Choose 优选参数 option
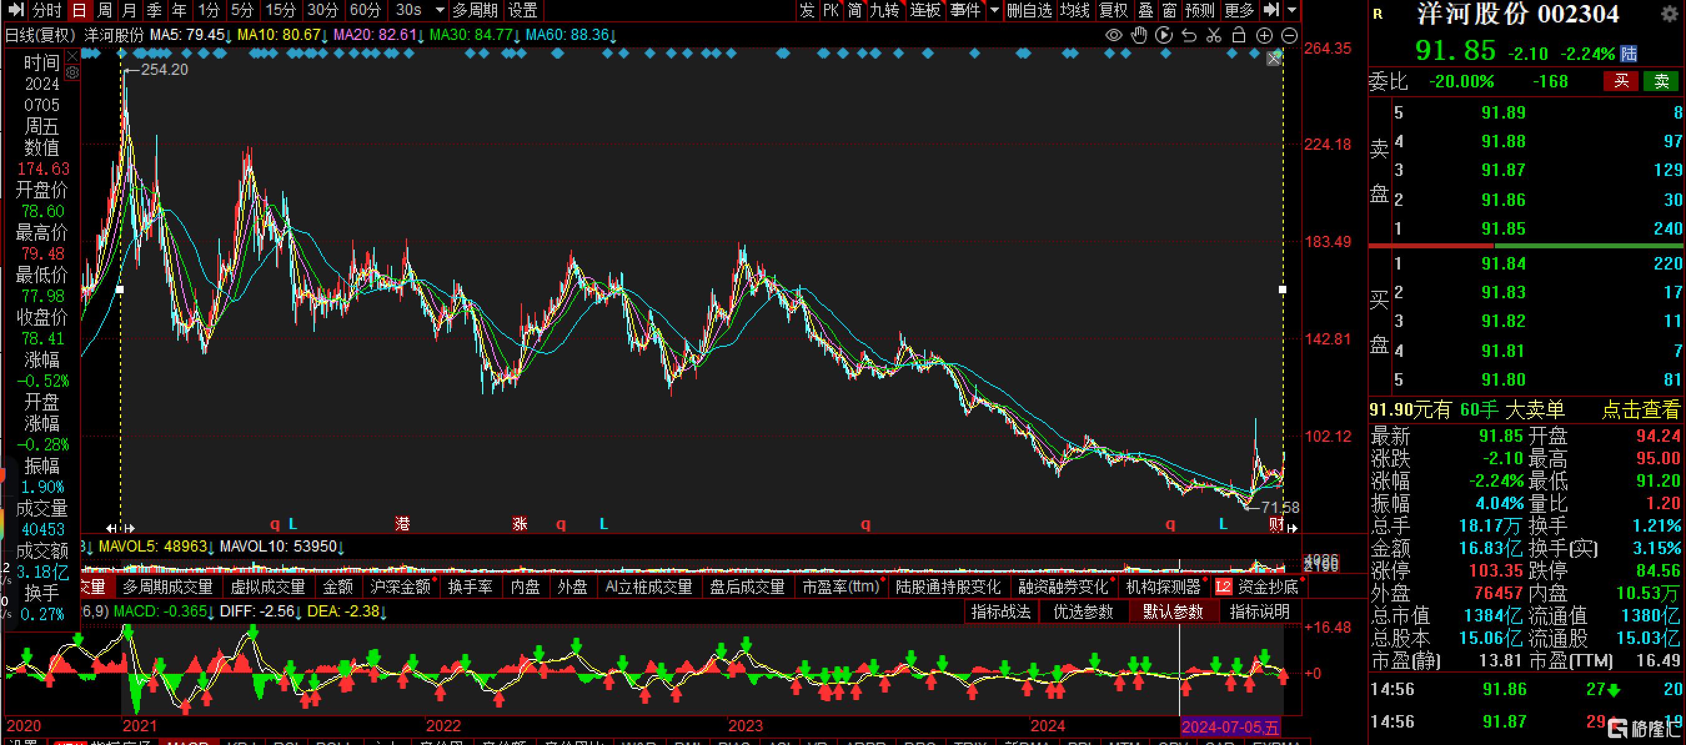 tap(1083, 611)
